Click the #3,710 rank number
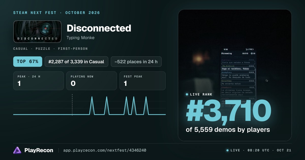The width and height of the screenshot is (305, 160). pos(228,111)
